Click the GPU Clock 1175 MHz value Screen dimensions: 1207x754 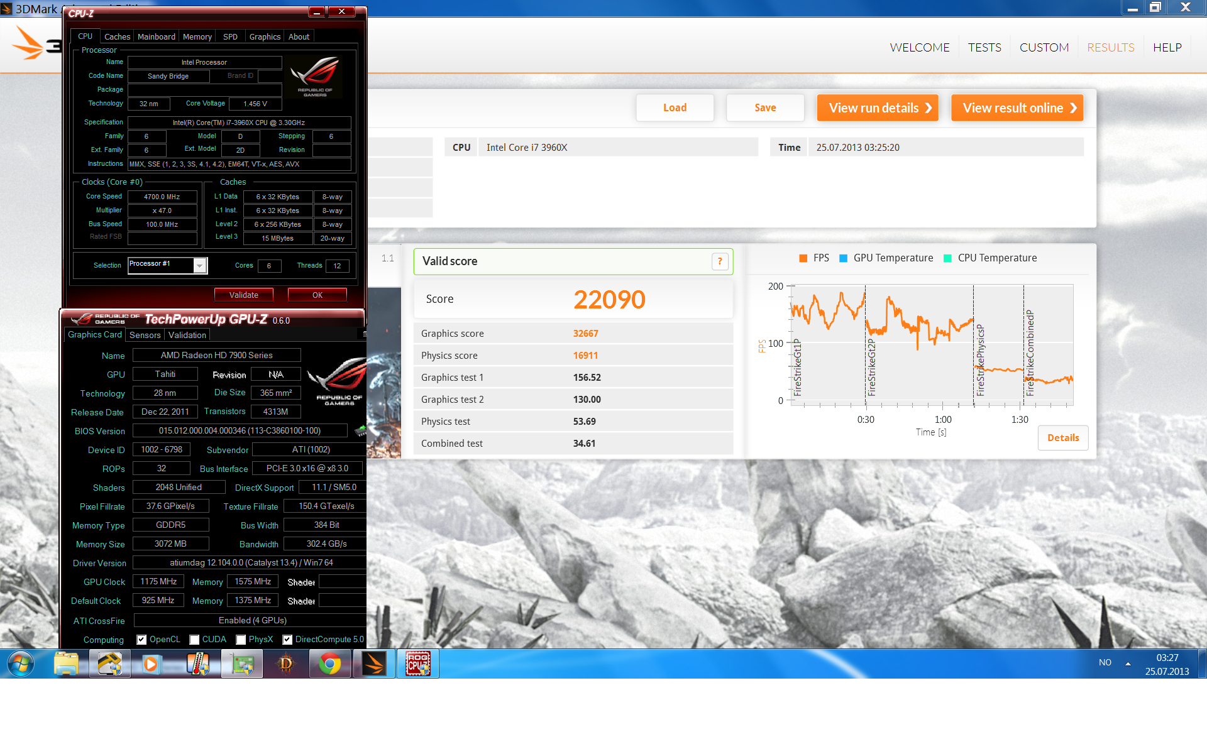pos(158,582)
